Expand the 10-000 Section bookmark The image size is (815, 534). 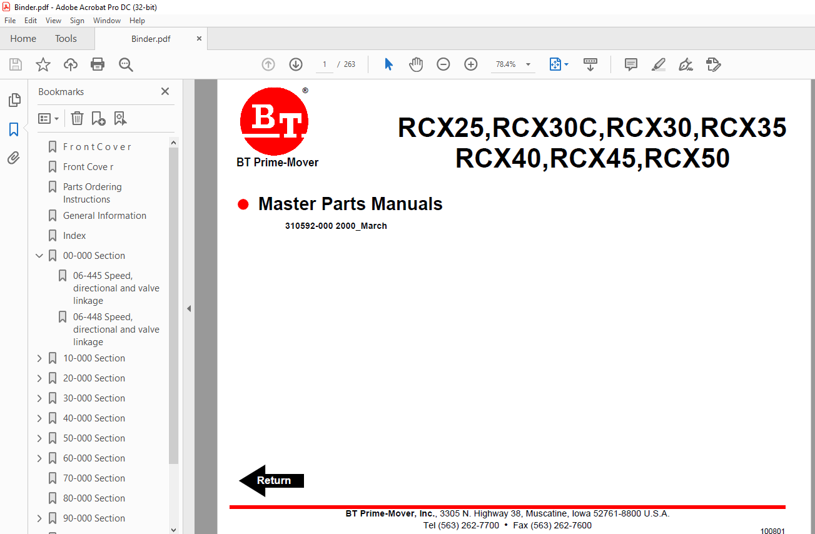click(39, 358)
